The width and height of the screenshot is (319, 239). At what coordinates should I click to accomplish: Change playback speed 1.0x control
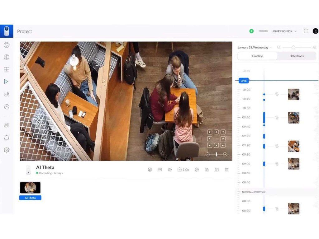(183, 170)
